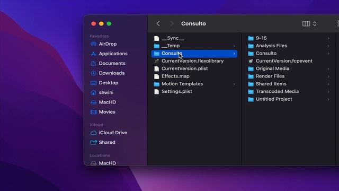This screenshot has width=339, height=191.
Task: Maximize the Finder window with green button
Action: point(109,23)
